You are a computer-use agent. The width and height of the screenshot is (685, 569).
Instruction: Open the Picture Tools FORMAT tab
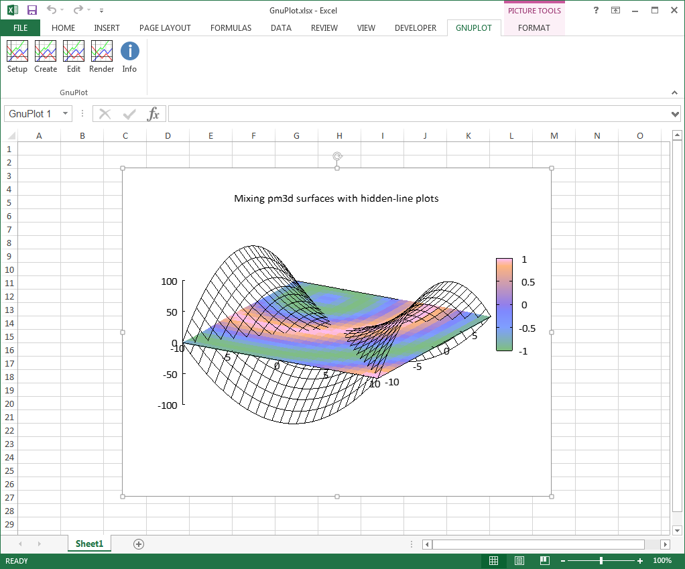534,28
